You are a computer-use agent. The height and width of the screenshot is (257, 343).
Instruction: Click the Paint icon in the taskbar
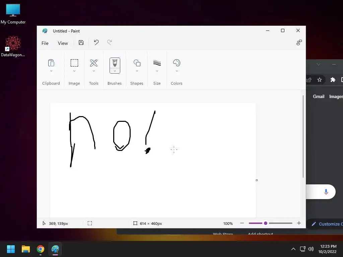pos(55,249)
